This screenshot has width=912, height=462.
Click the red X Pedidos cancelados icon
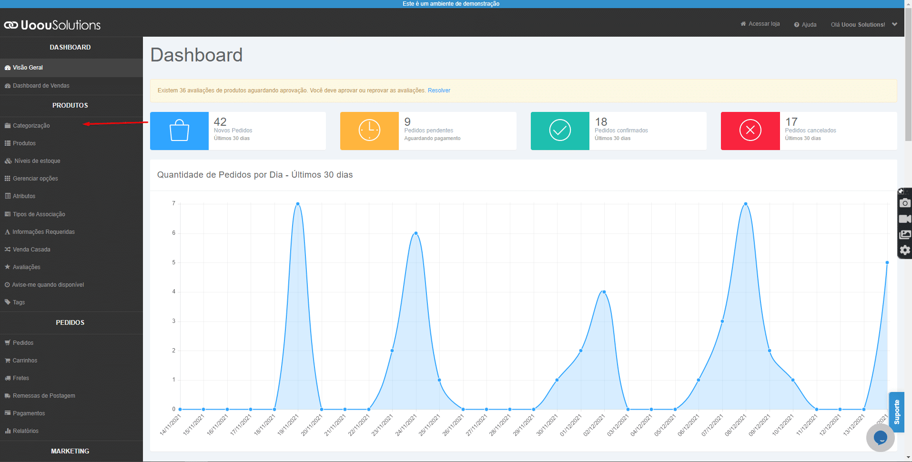pyautogui.click(x=750, y=131)
